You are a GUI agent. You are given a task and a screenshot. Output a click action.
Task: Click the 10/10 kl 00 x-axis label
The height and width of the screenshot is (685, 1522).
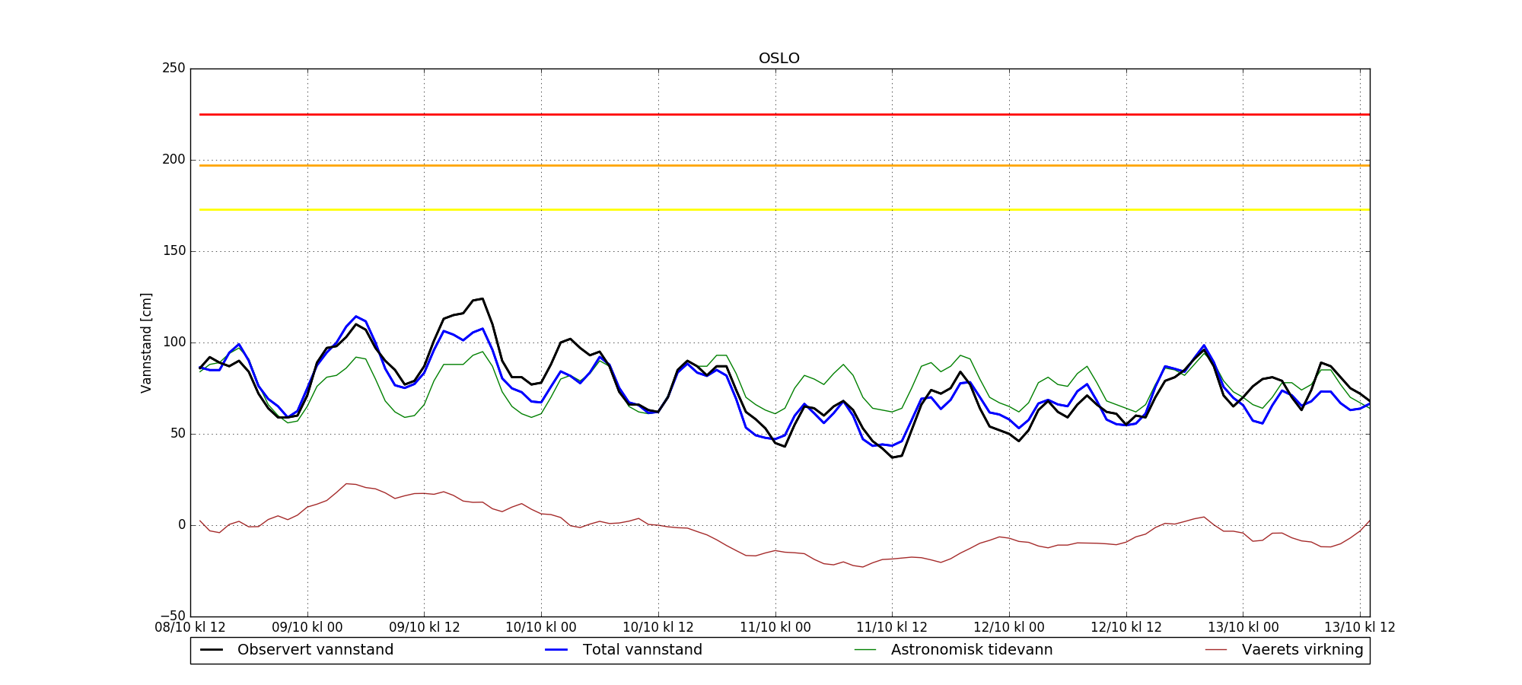[541, 628]
